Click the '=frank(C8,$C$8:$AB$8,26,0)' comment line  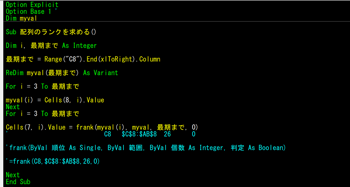tap(53, 161)
